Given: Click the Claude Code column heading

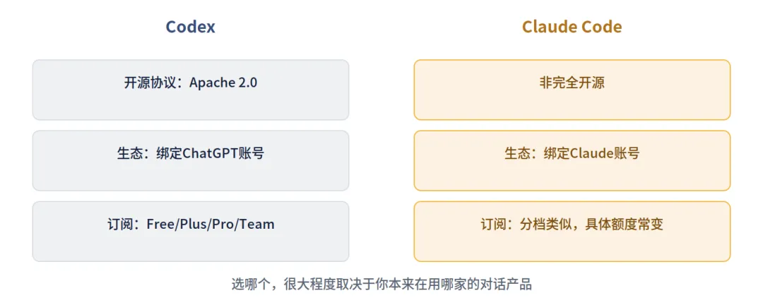Looking at the screenshot, I should pos(572,26).
